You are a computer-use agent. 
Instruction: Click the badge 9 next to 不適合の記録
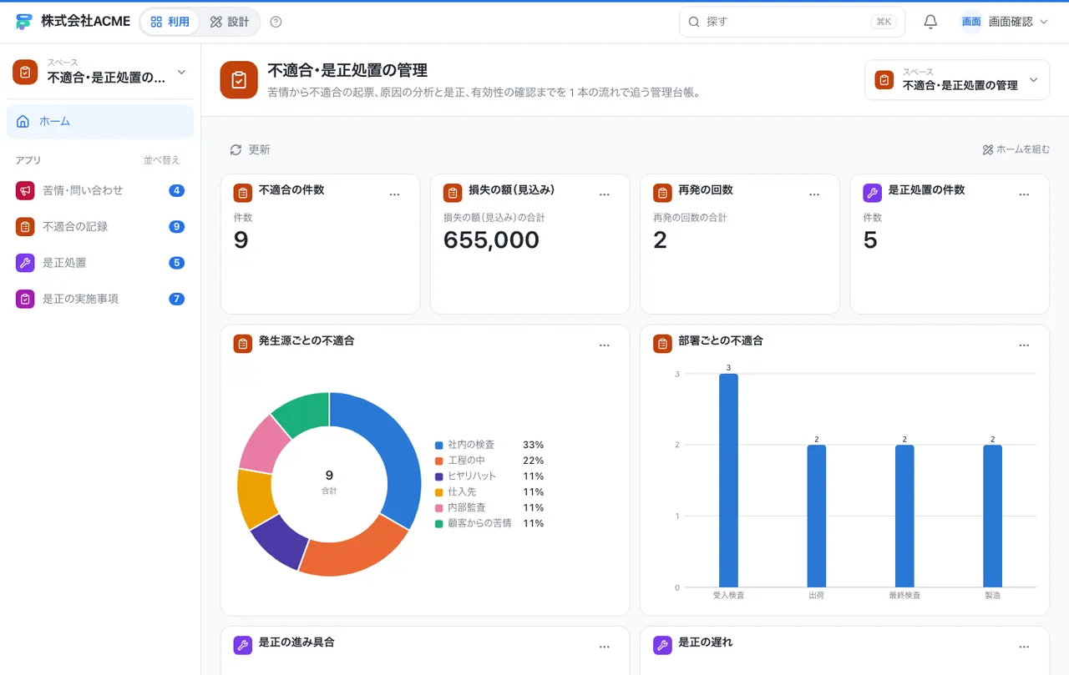coord(176,226)
